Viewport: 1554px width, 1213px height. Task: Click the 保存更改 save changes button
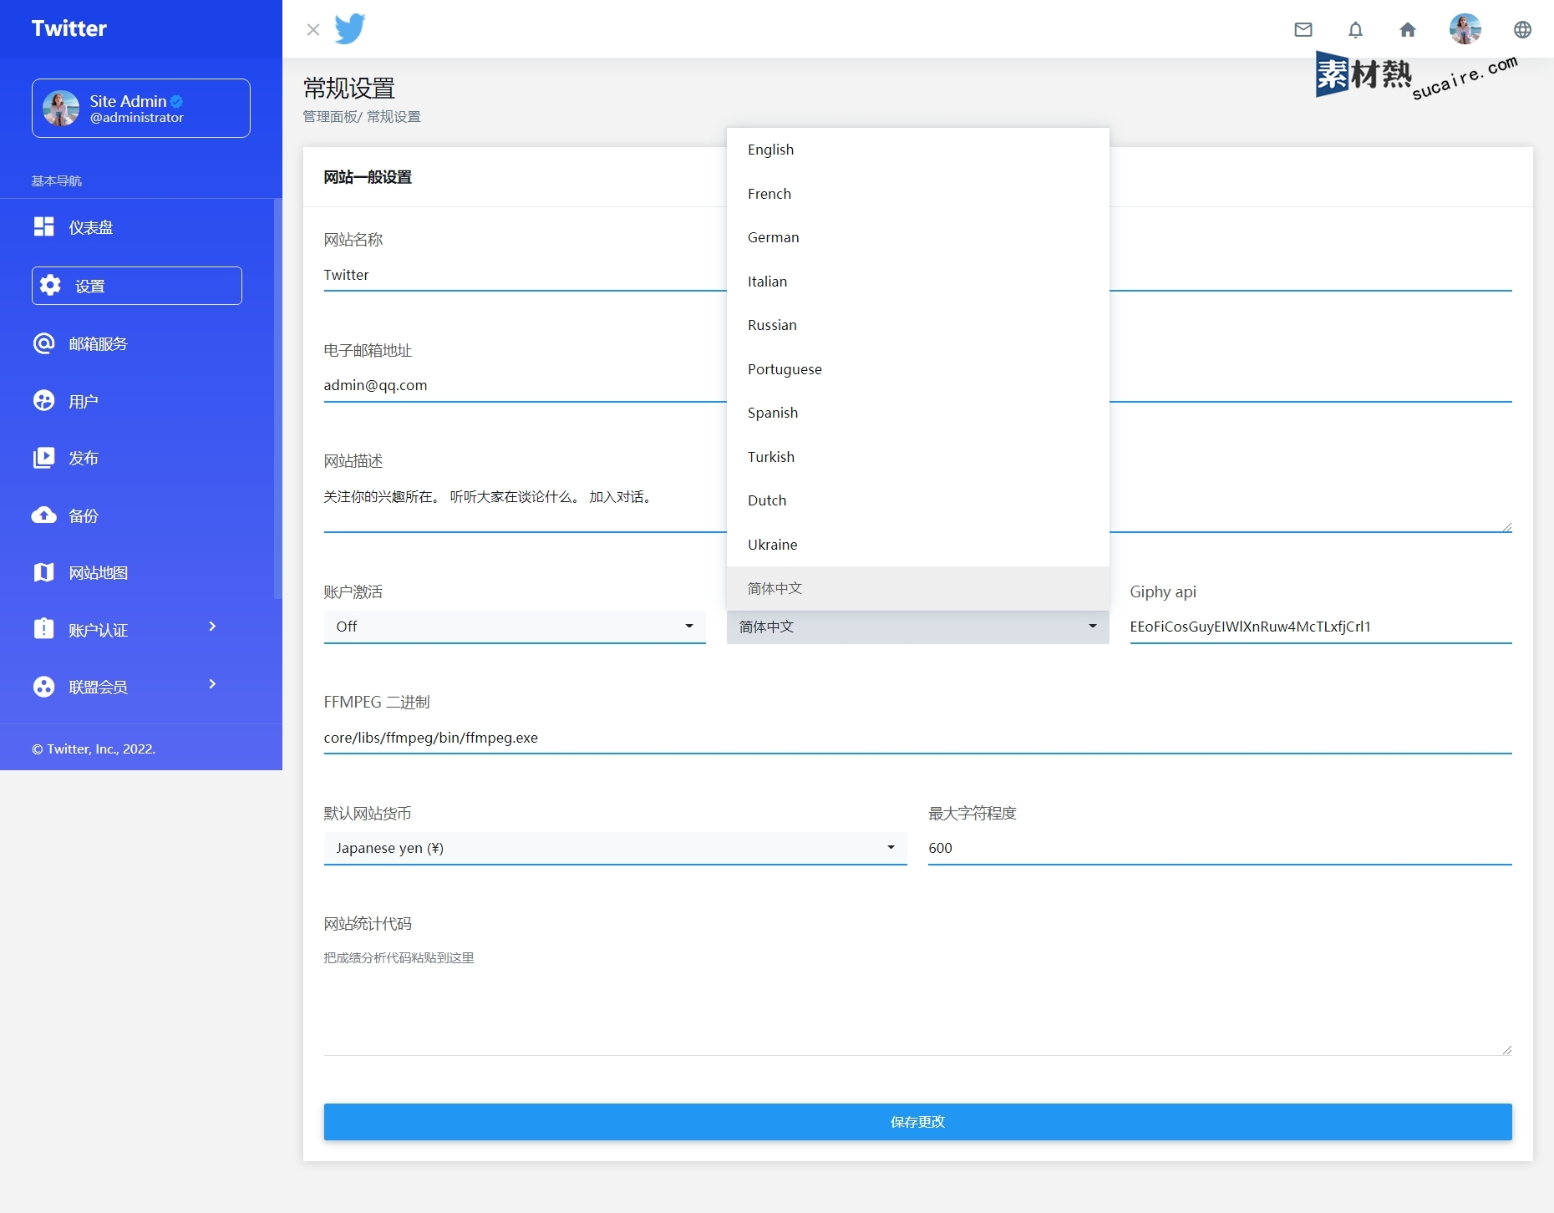[918, 1122]
